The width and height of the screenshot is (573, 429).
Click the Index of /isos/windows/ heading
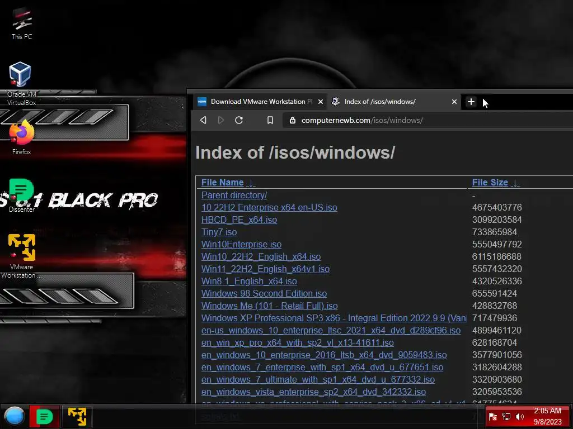pyautogui.click(x=295, y=152)
